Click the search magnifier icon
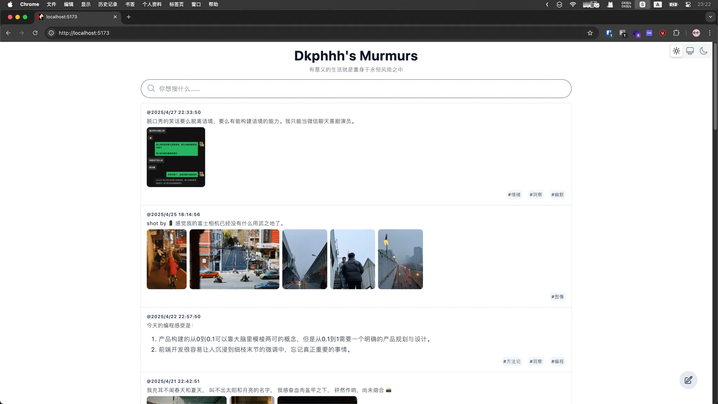The width and height of the screenshot is (718, 404). [x=151, y=88]
